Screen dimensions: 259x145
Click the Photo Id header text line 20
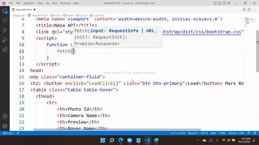78,109
